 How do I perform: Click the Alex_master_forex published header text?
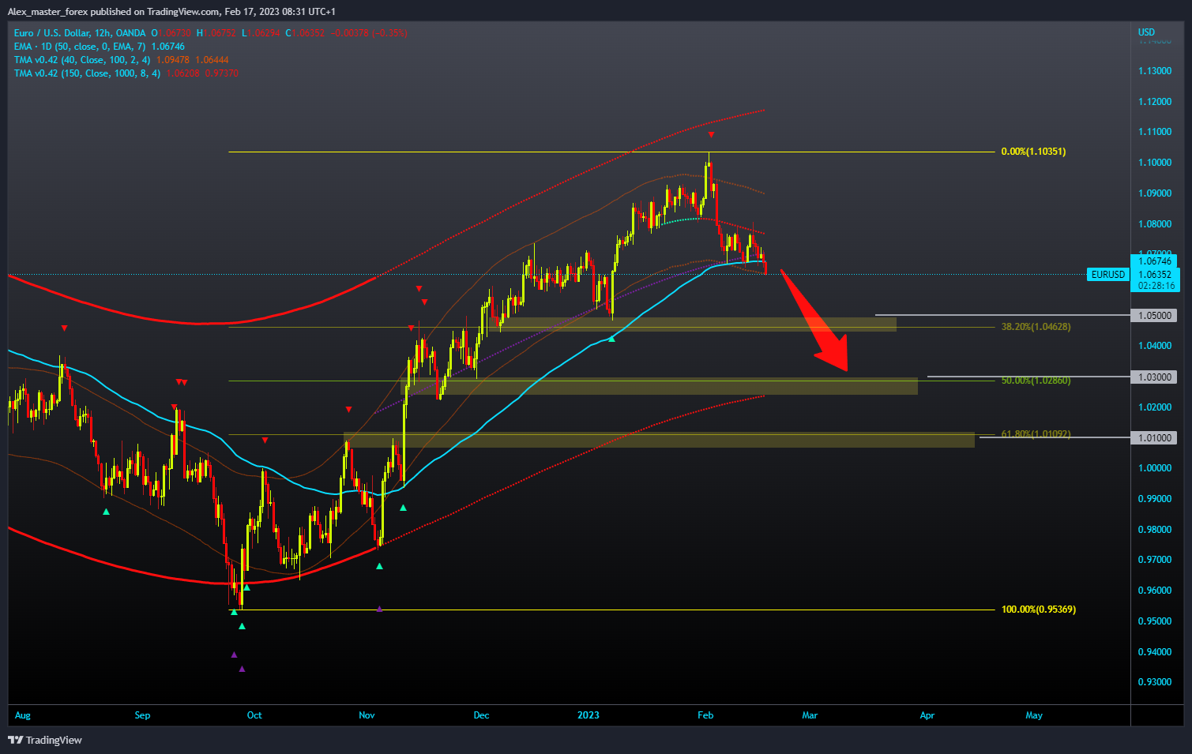[x=171, y=11]
